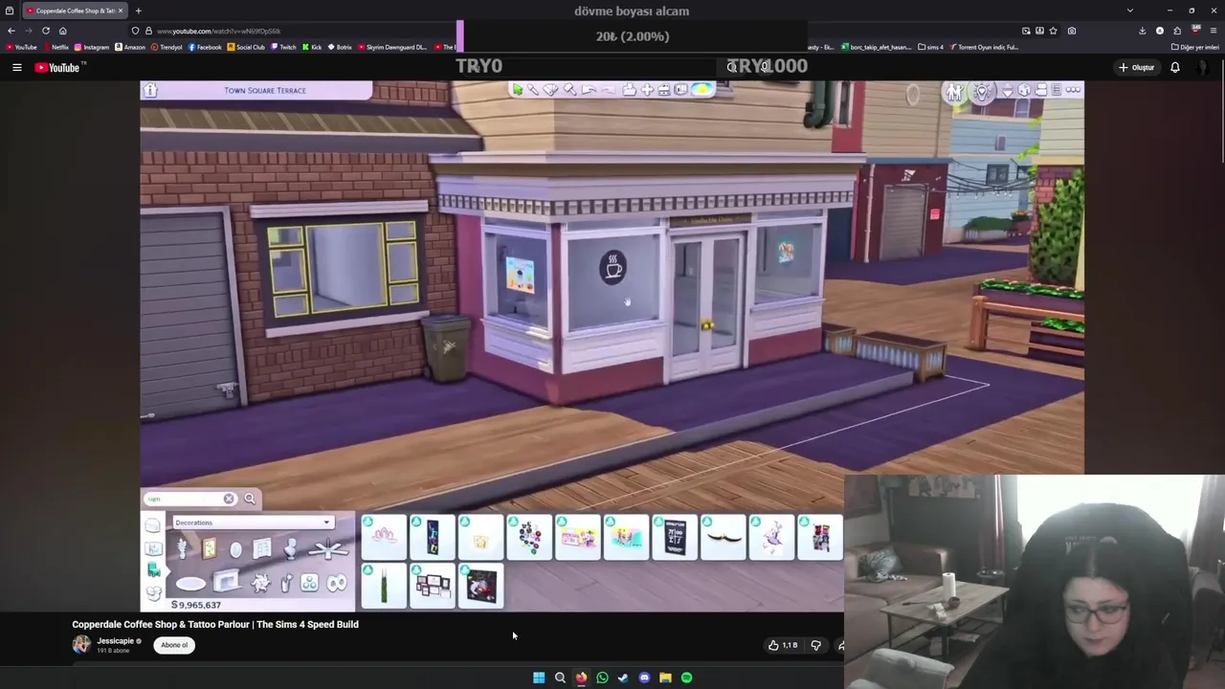This screenshot has width=1225, height=689.
Task: Open File Explorer from taskbar
Action: [665, 678]
